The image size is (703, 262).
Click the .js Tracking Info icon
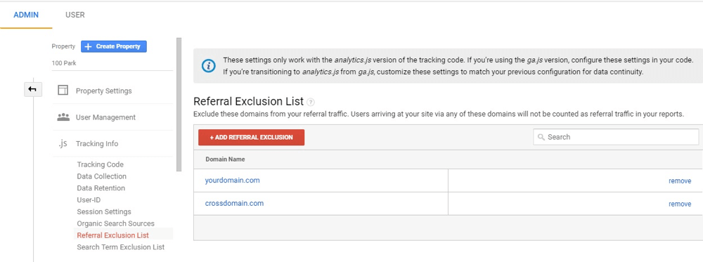point(63,143)
